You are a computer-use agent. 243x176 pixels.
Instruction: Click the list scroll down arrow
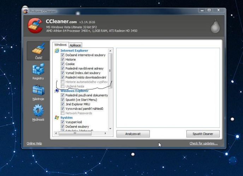click(x=110, y=128)
